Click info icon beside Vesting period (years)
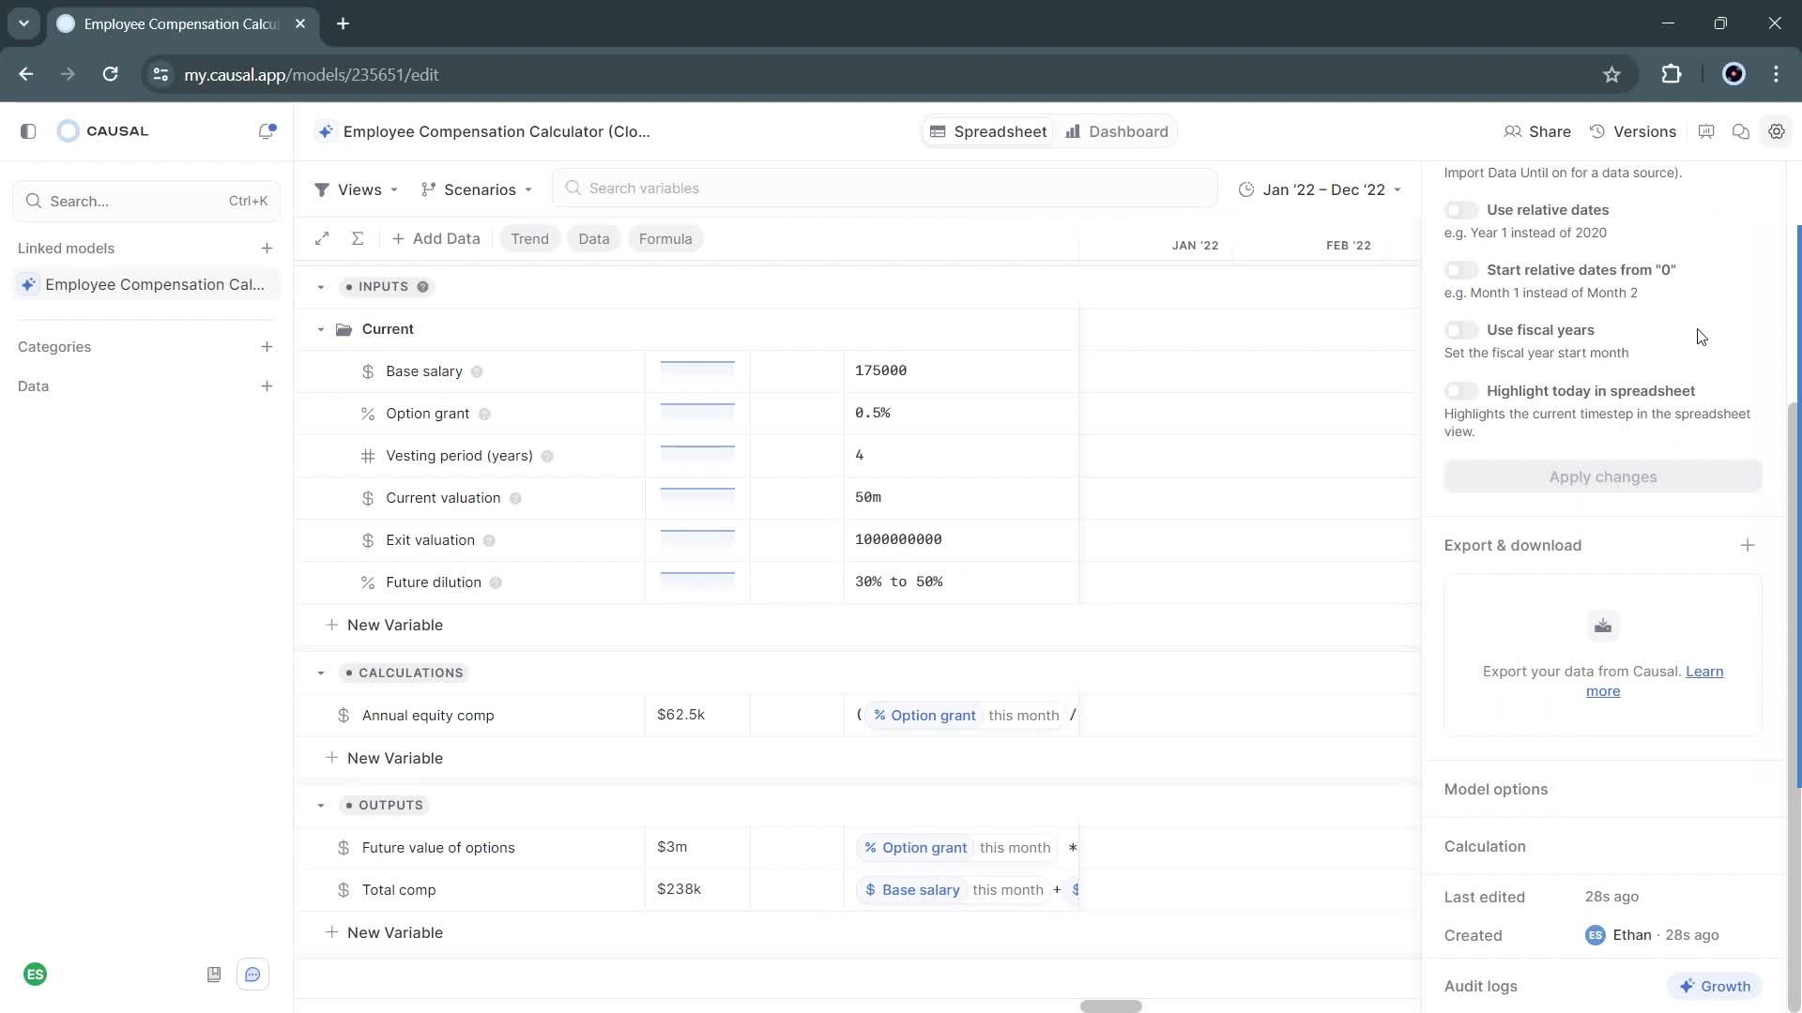The height and width of the screenshot is (1013, 1802). 547,456
